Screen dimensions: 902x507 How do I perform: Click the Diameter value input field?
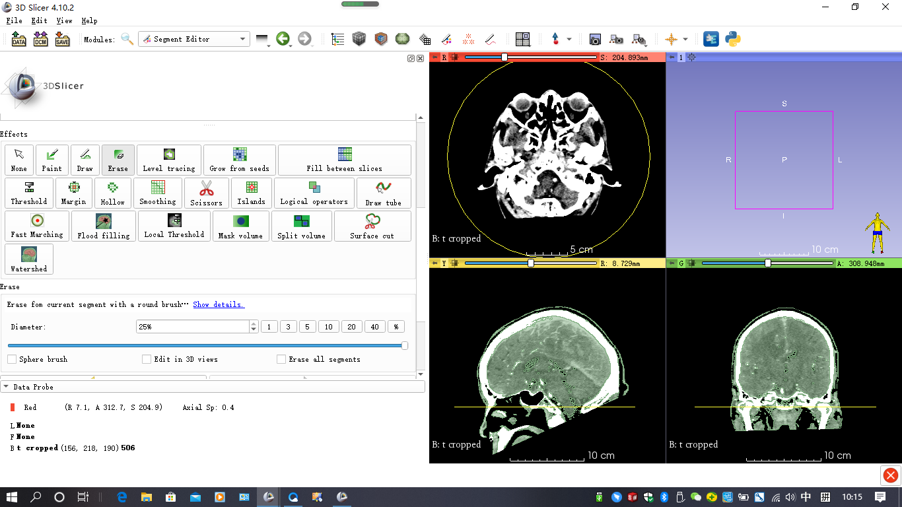click(193, 327)
